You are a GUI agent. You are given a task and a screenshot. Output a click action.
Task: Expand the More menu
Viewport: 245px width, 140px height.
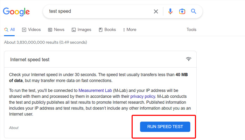point(129,30)
